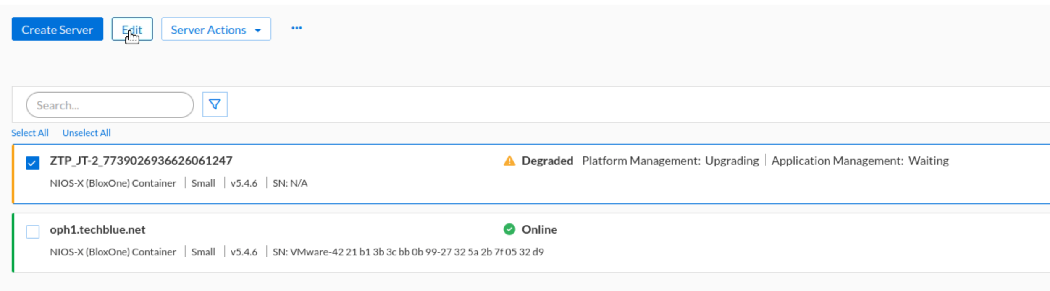
Task: Click the Create Server button
Action: click(57, 29)
